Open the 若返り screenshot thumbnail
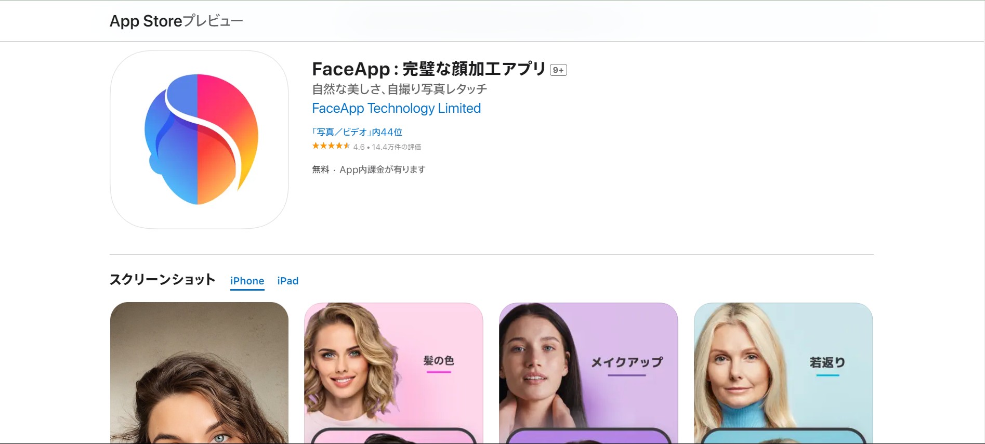The image size is (985, 444). pyautogui.click(x=783, y=373)
